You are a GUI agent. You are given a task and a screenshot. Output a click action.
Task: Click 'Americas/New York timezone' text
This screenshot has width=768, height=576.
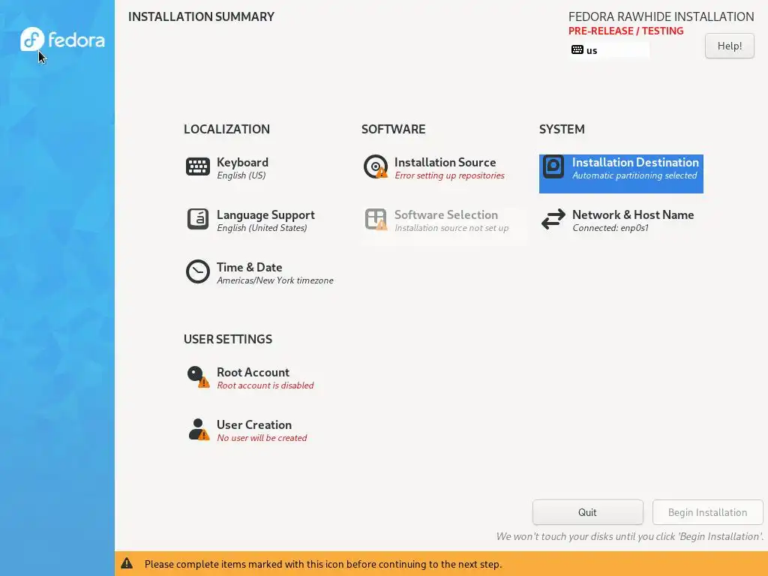[x=274, y=280]
